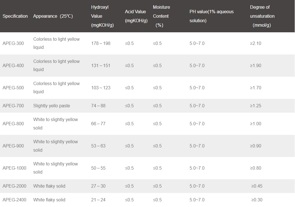Click the Slightly yello paste appearance text
295x207 pixels.
(52, 106)
